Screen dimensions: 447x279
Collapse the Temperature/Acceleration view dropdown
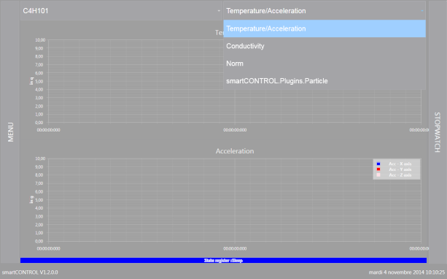click(324, 11)
